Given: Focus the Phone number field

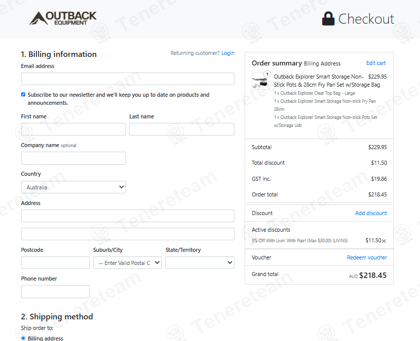Looking at the screenshot, I should pyautogui.click(x=55, y=292).
